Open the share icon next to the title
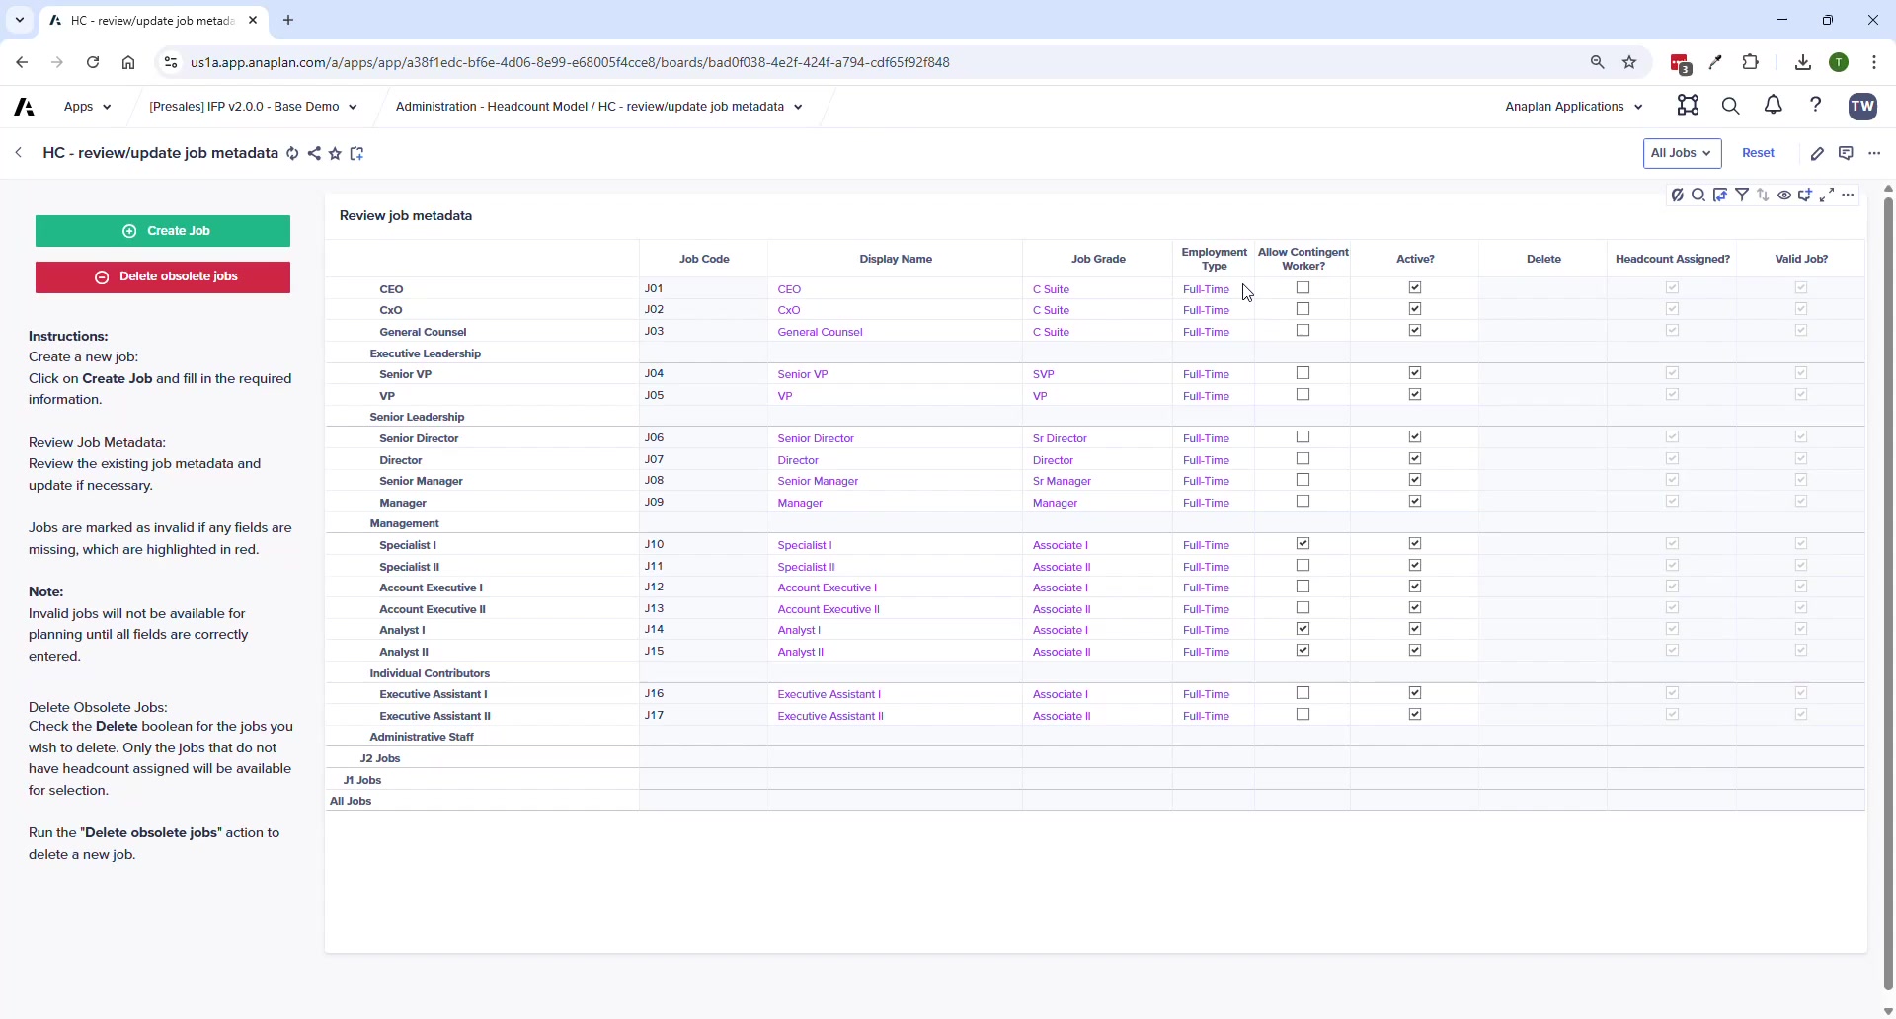 tap(314, 153)
